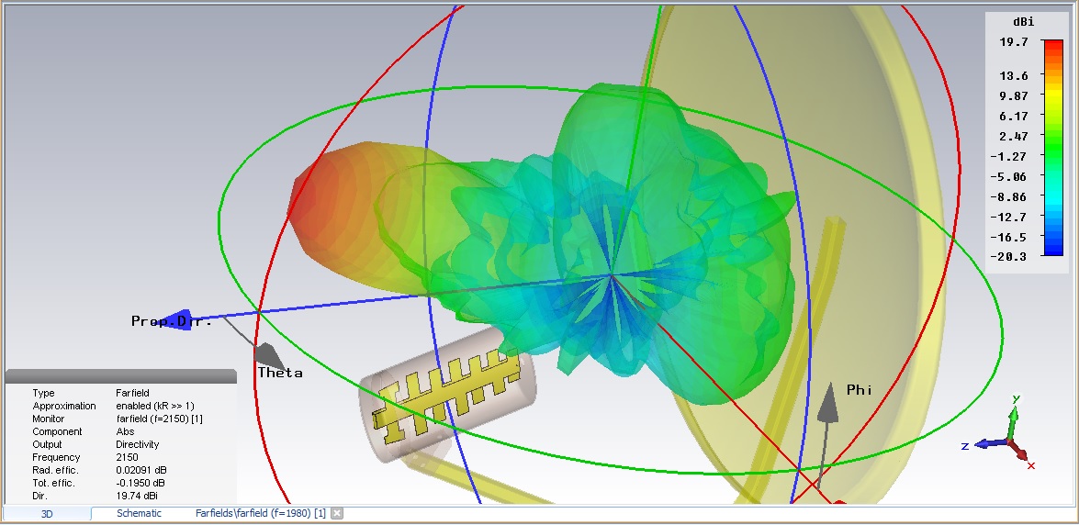
Task: Click the Phi axis label
Action: pyautogui.click(x=860, y=390)
